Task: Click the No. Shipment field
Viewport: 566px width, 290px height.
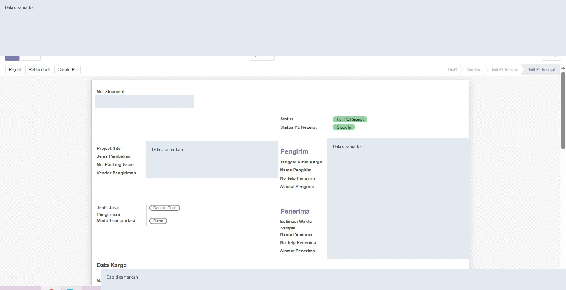Action: pyautogui.click(x=144, y=101)
